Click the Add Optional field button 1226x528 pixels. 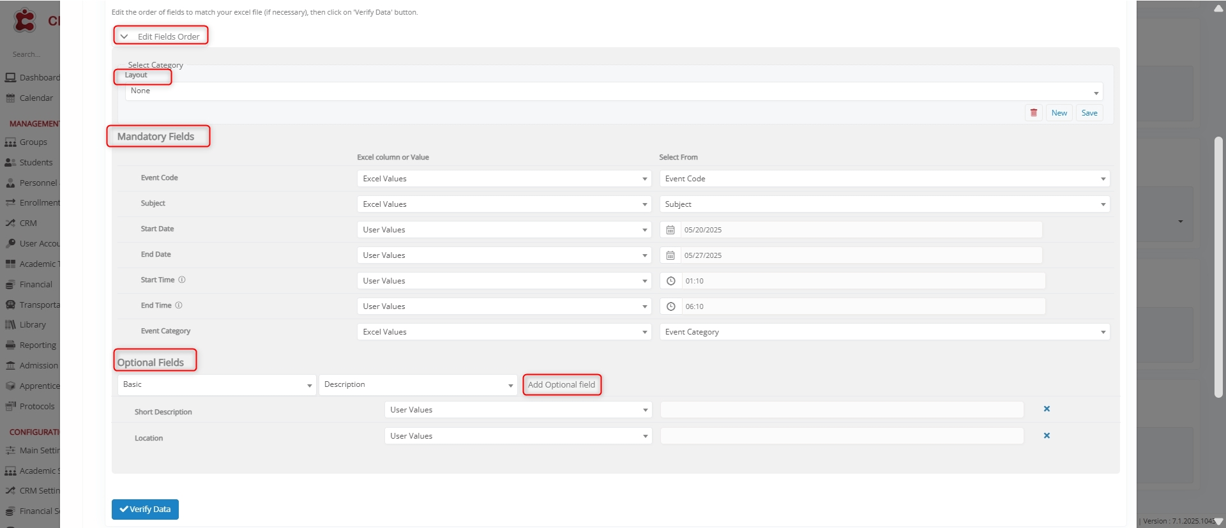coord(561,385)
